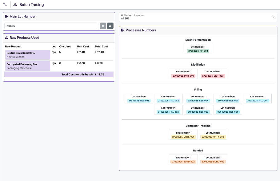Viewport: 280px width, 181px height.
Task: Click the Raw Products Used boxes icon
Action: (7, 38)
